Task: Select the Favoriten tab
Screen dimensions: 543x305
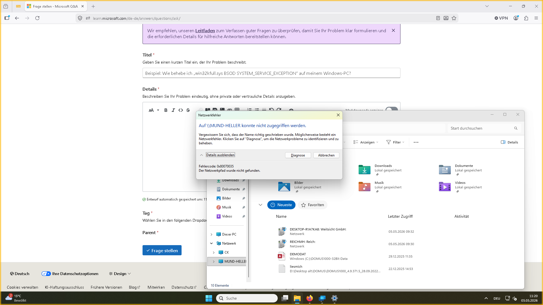Action: (313, 205)
